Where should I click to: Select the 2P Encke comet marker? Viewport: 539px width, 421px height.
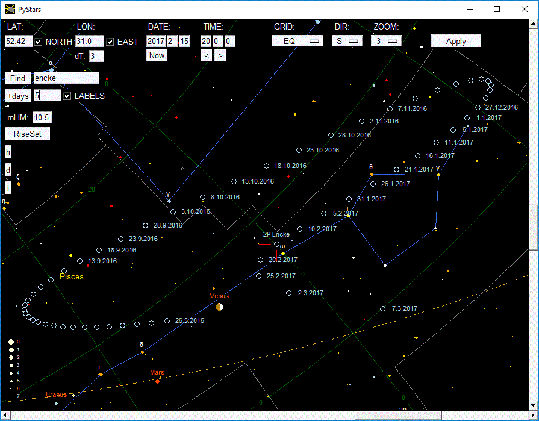277,244
